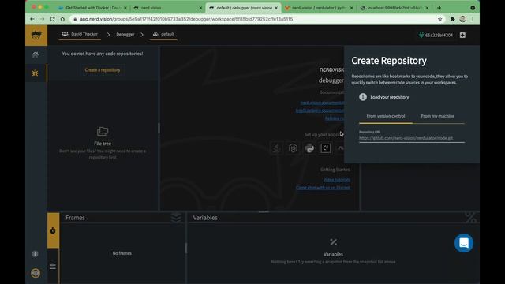Select the From version control tab

pos(386,116)
